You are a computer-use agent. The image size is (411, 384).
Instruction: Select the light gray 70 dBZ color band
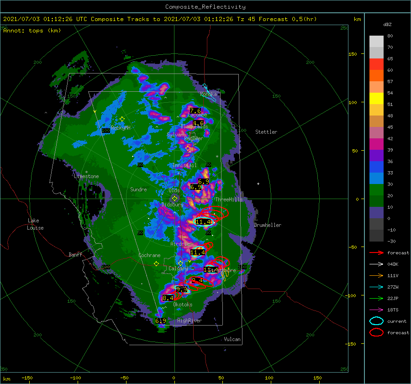[x=376, y=42]
